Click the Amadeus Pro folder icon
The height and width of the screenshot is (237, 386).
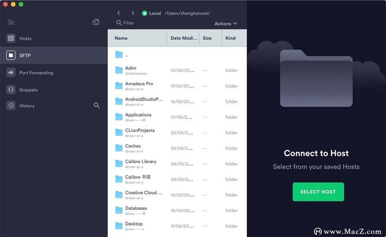click(119, 85)
